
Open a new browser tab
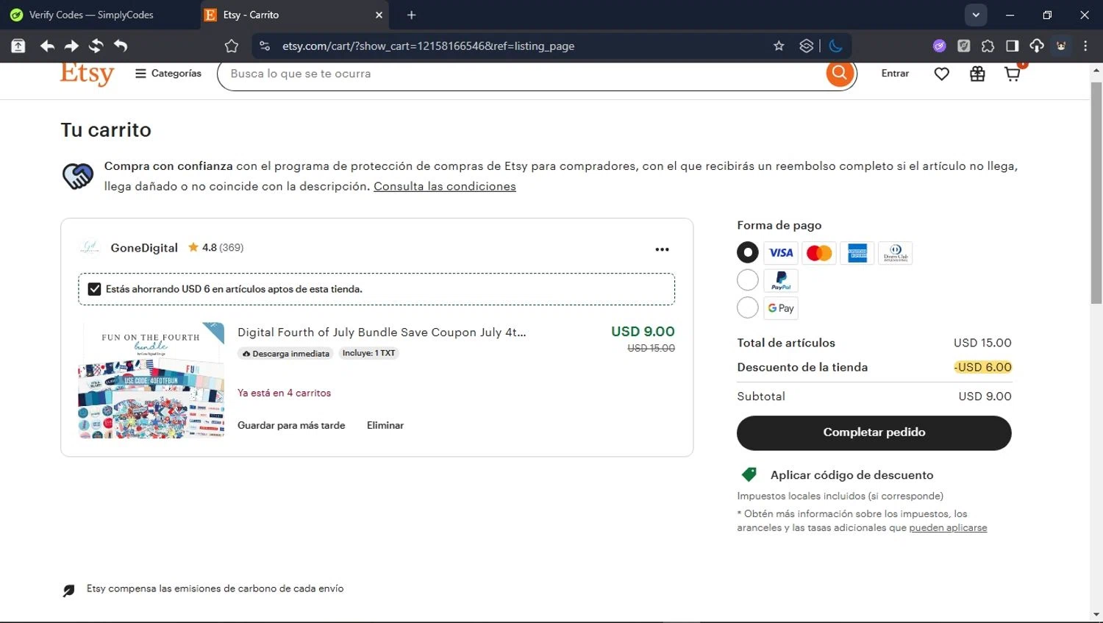tap(411, 15)
